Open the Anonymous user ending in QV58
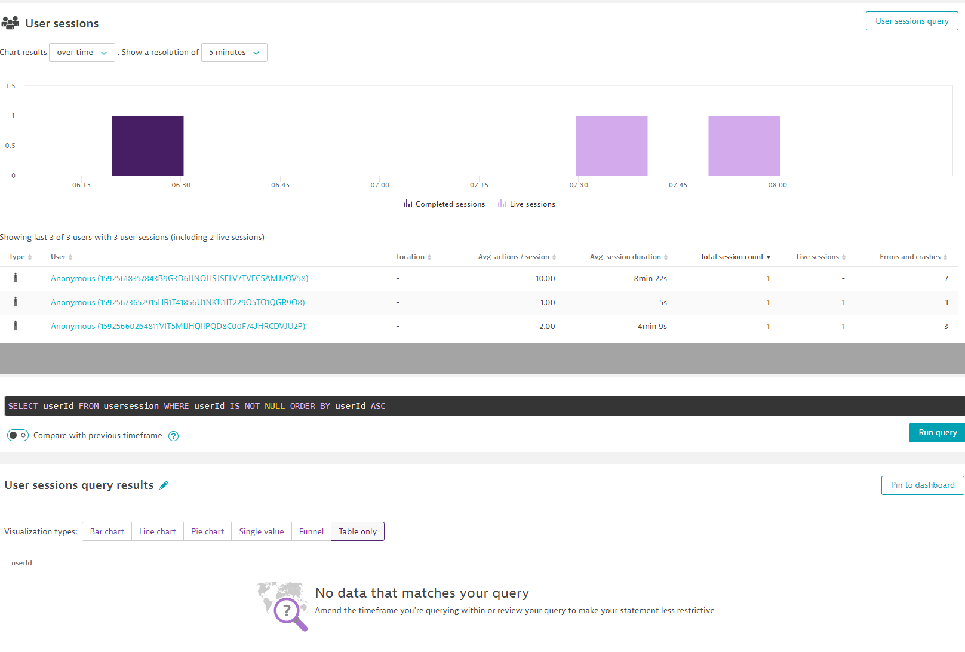 click(179, 278)
